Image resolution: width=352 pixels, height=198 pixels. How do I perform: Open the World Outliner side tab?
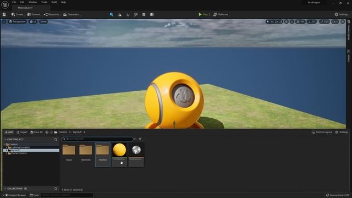pos(349,31)
